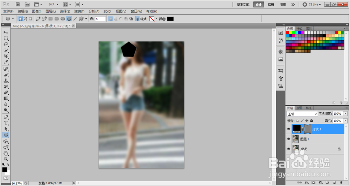350x186 pixels.
Task: Click the Add layer style fx icon
Action: (307, 183)
